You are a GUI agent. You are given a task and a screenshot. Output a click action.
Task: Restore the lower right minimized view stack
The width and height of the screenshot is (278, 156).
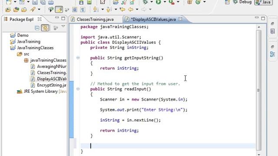point(273,47)
